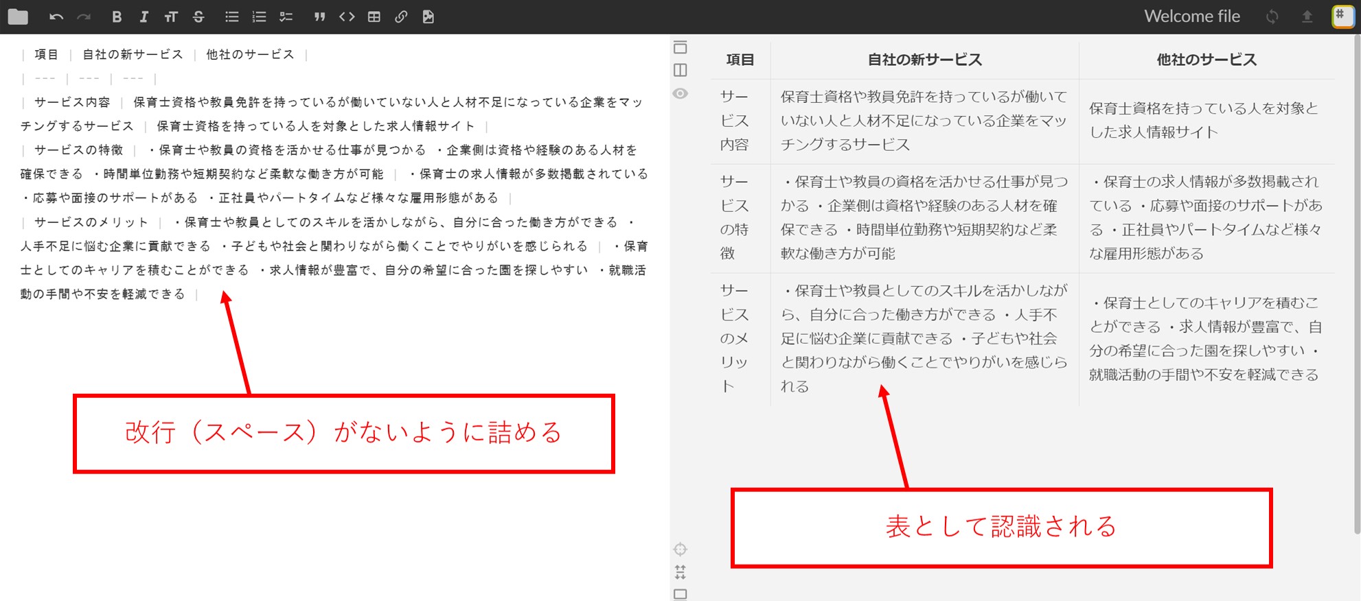The height and width of the screenshot is (601, 1361).
Task: Insert a code block
Action: [x=347, y=16]
